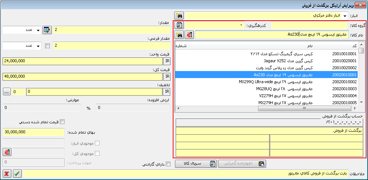368x180 pixels.
Task: Open the مقدار فرعی unit dropdown (عدد)
Action: [x=38, y=46]
